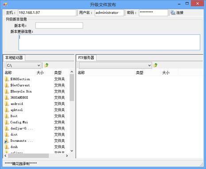Select the Documents shortcut folder icon
This screenshot has height=169, width=206.
[7, 141]
